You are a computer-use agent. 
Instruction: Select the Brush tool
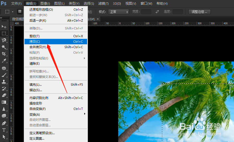[x=4, y=75]
